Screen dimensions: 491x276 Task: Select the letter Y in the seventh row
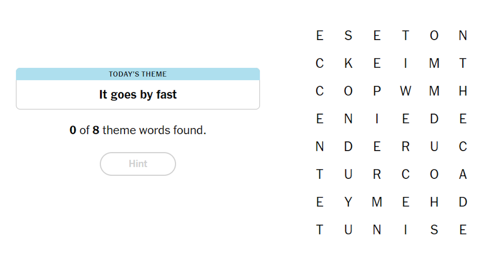pyautogui.click(x=348, y=202)
